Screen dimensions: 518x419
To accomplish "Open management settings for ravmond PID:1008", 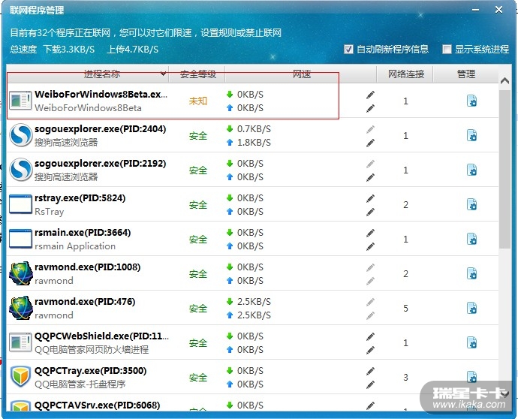I will pos(471,274).
